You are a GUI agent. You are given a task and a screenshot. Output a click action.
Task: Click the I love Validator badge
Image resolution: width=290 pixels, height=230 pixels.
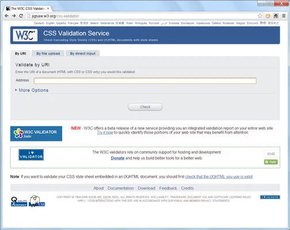31,155
